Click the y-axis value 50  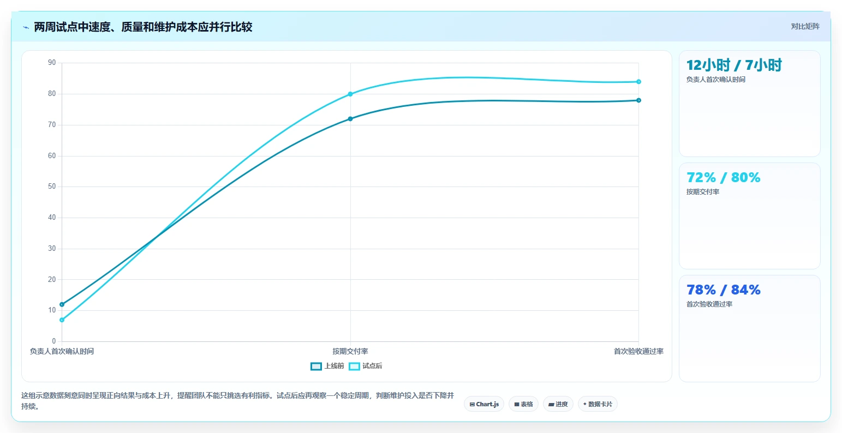tap(52, 187)
